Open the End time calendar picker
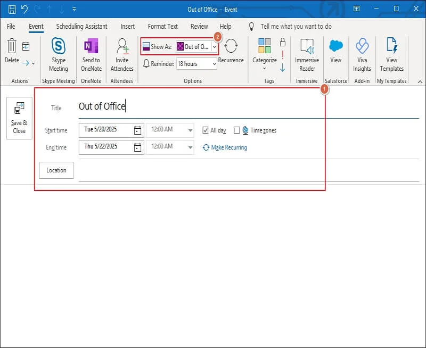Viewport: 426px width, 348px height. coord(138,147)
